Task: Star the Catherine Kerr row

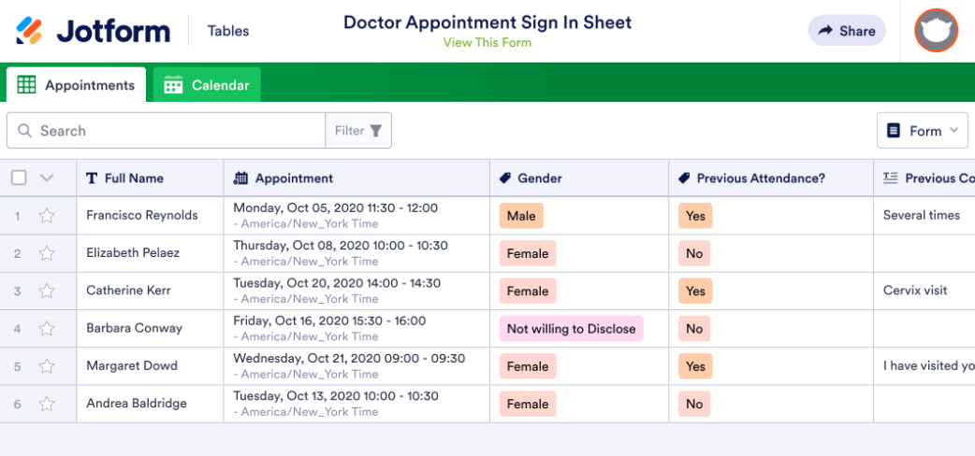Action: click(47, 292)
